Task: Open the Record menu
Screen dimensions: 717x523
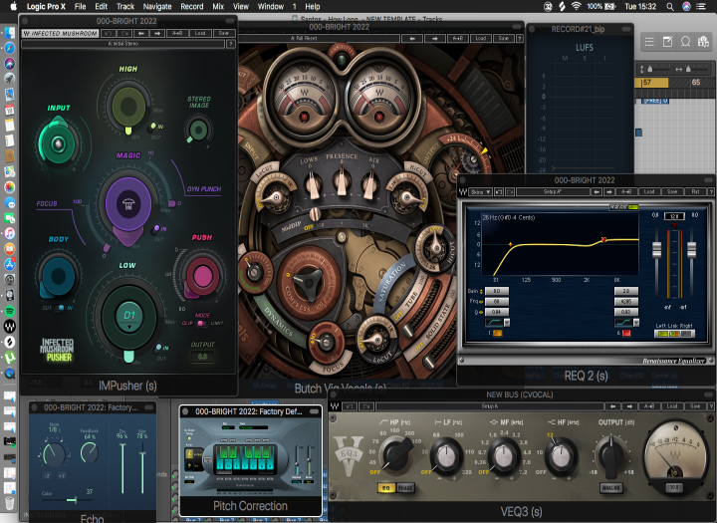Action: click(x=191, y=6)
